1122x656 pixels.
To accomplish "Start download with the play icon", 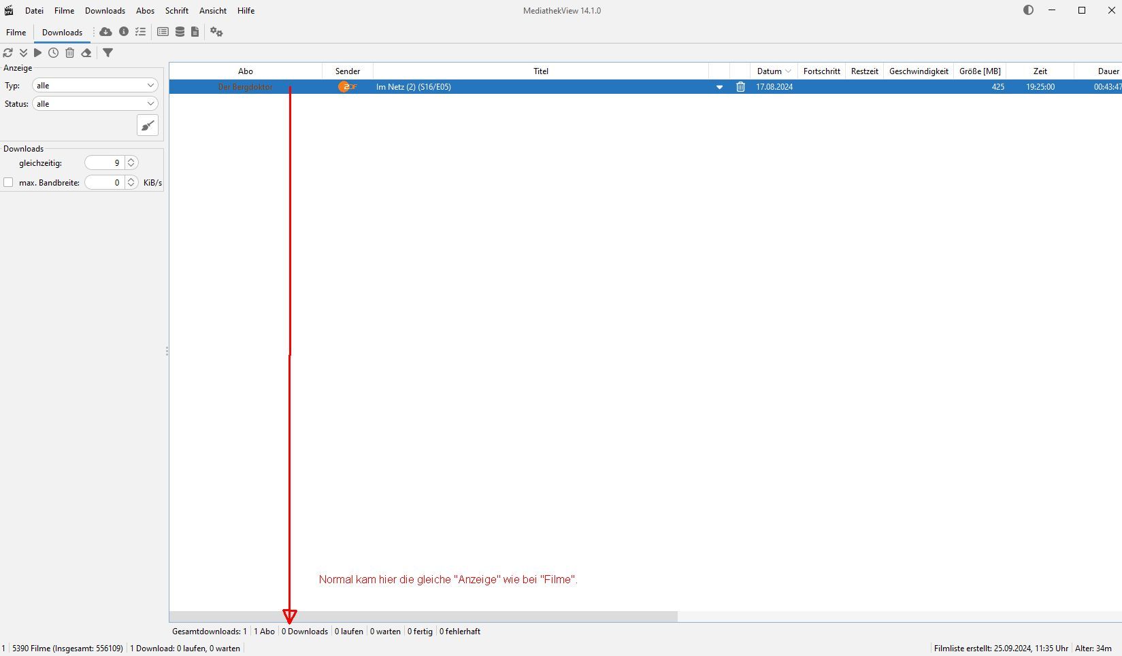I will tap(38, 52).
